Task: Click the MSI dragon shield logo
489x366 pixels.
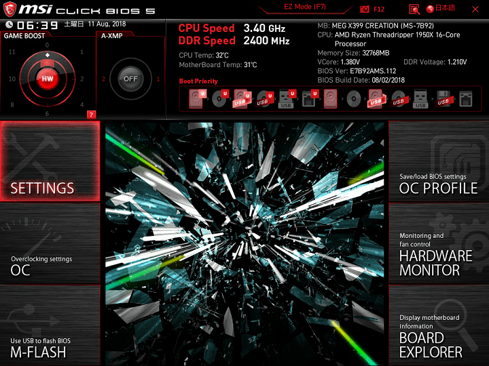Action: pyautogui.click(x=10, y=9)
